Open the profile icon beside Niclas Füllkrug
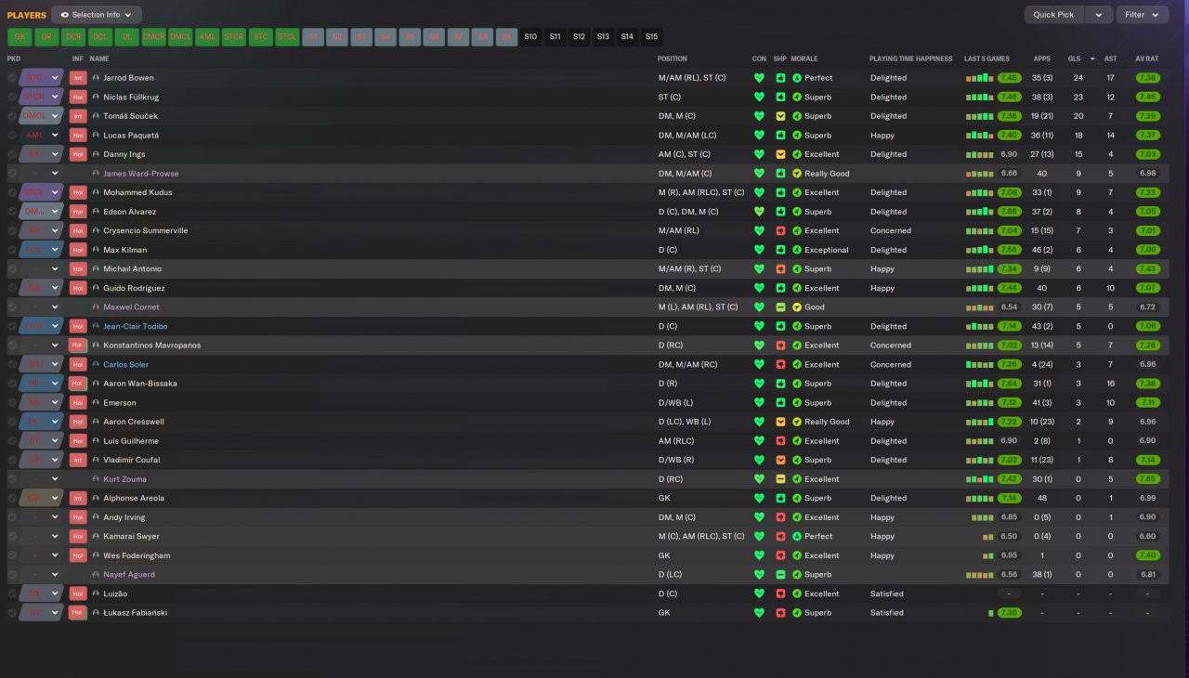Screen dimensions: 1189x678 point(96,97)
